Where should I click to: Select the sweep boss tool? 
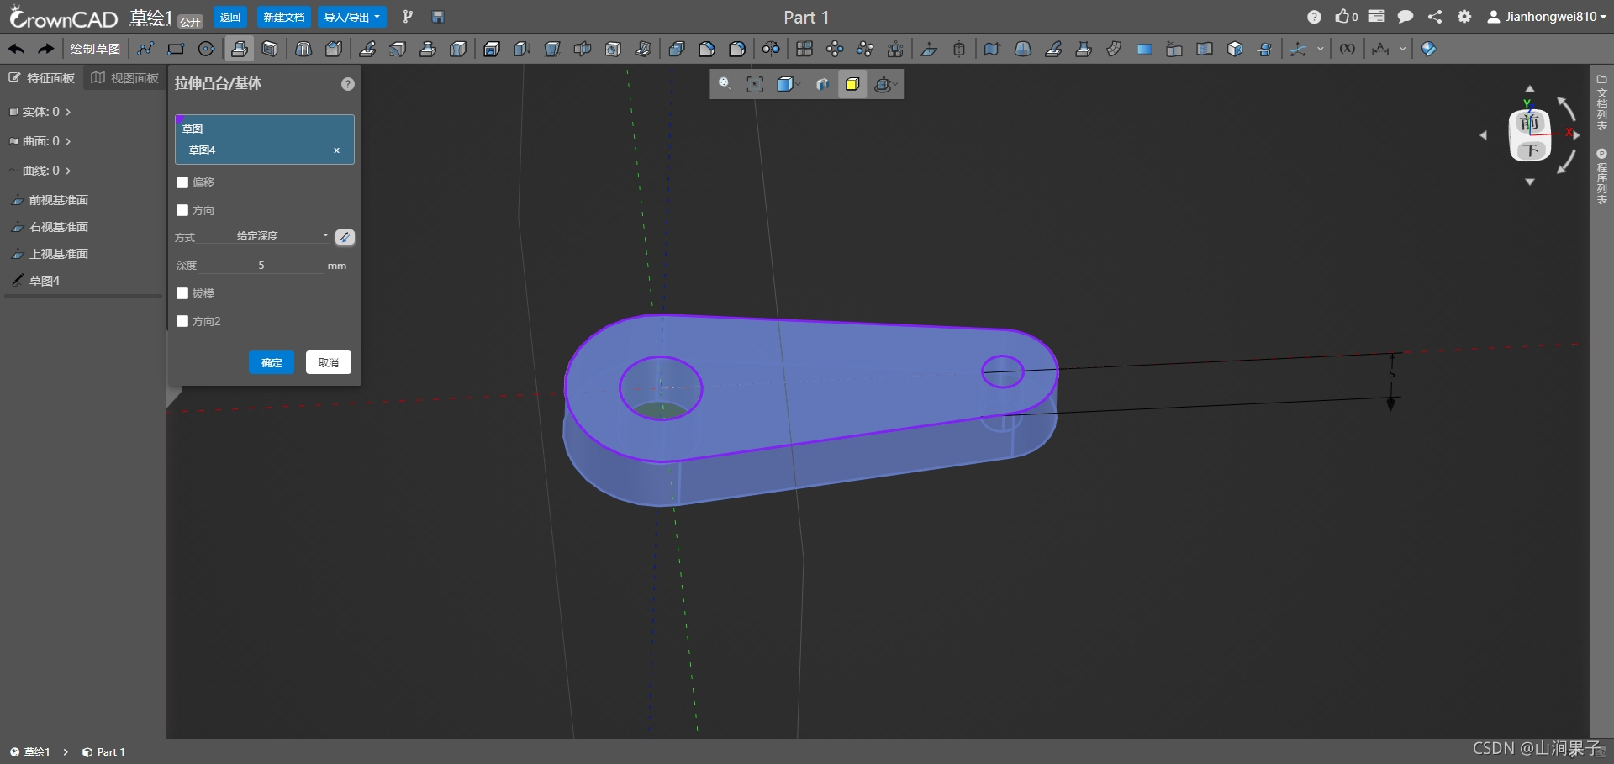coord(367,49)
